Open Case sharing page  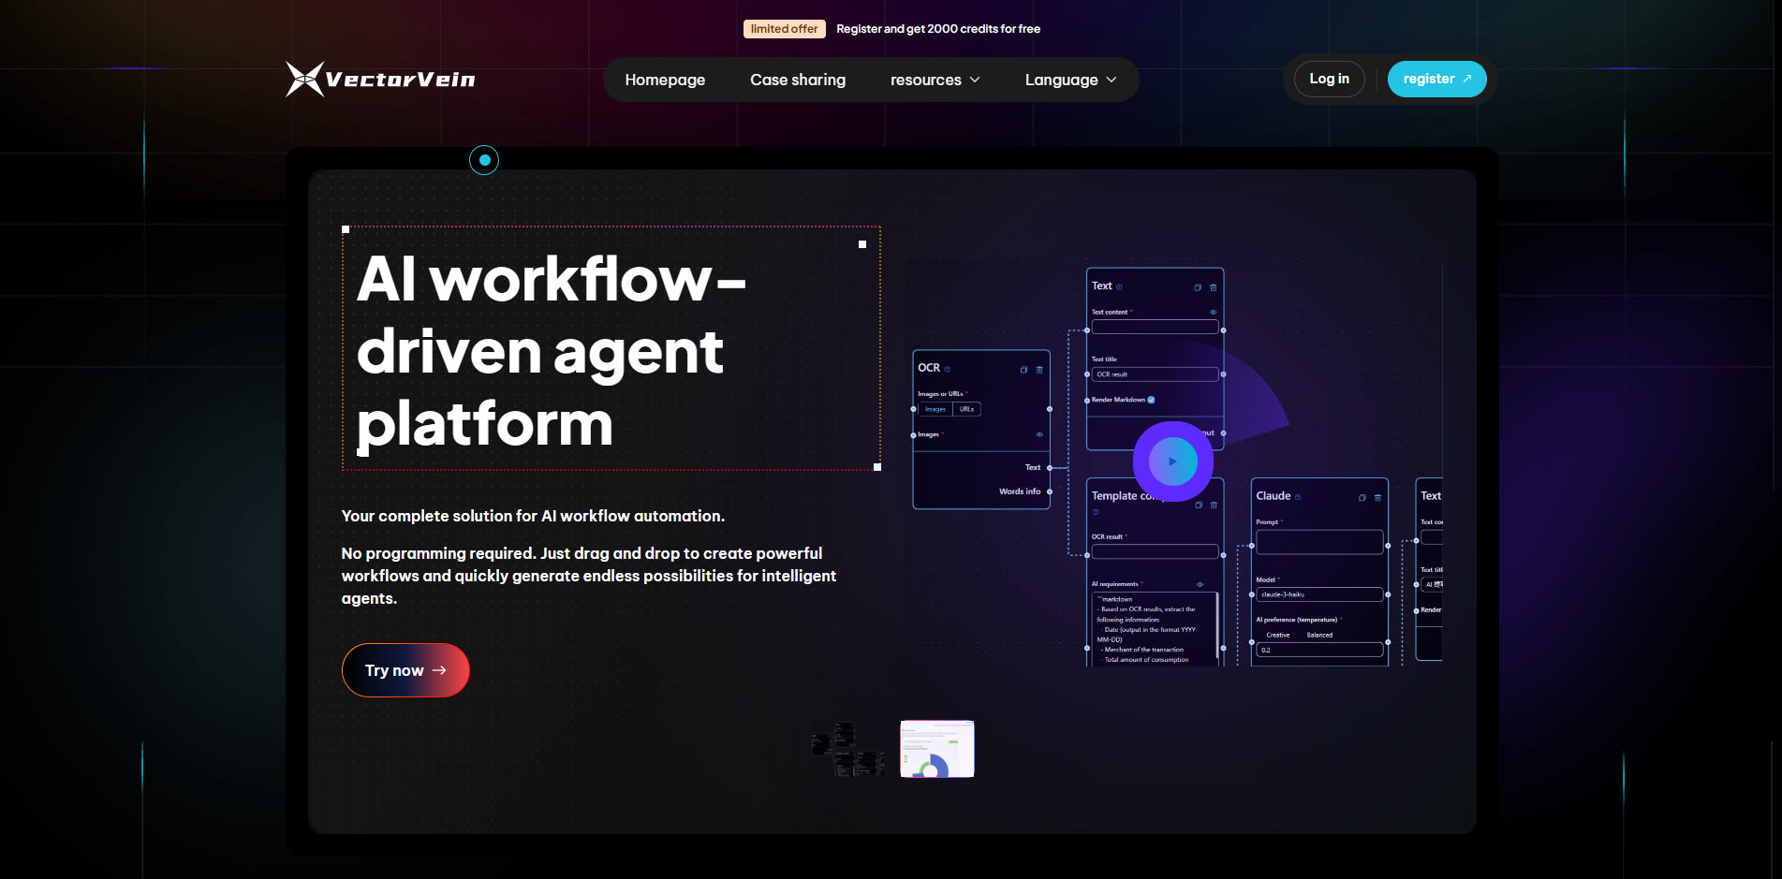click(x=798, y=80)
